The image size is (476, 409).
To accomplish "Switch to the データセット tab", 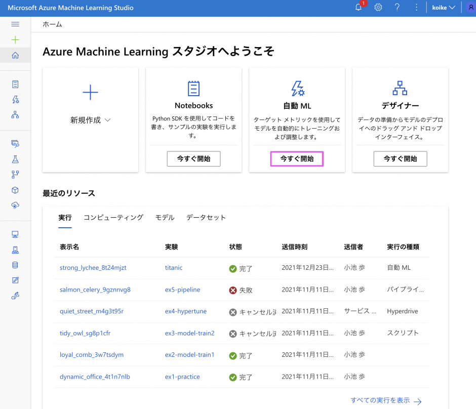I will tap(206, 218).
